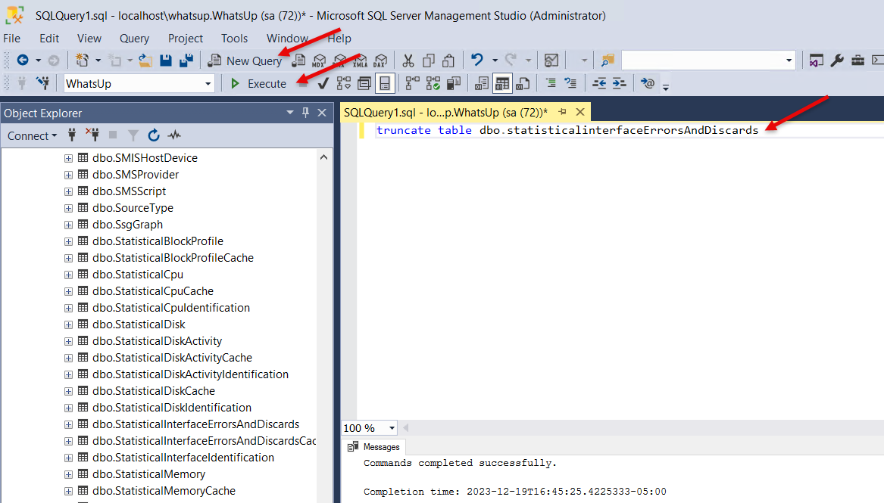Switch to the Messages tab
This screenshot has width=884, height=503.
(375, 447)
